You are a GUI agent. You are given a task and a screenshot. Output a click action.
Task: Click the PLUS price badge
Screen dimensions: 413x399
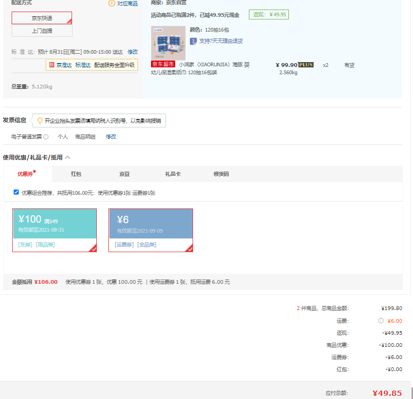(306, 65)
